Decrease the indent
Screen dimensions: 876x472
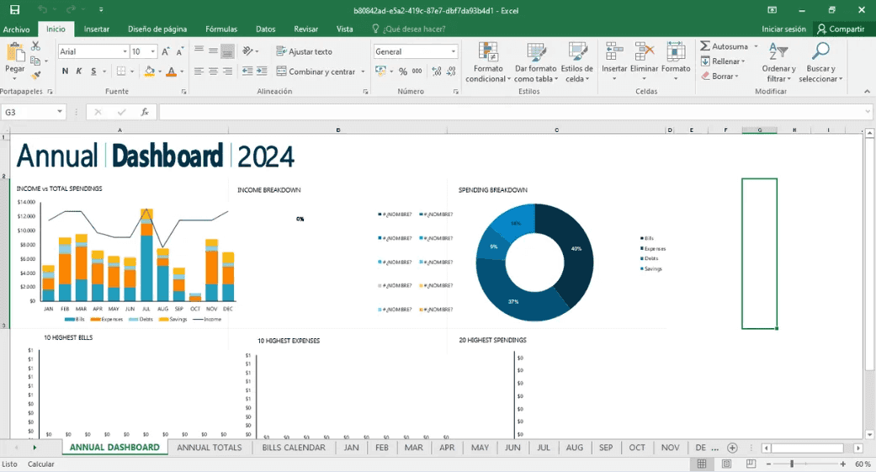click(x=247, y=71)
